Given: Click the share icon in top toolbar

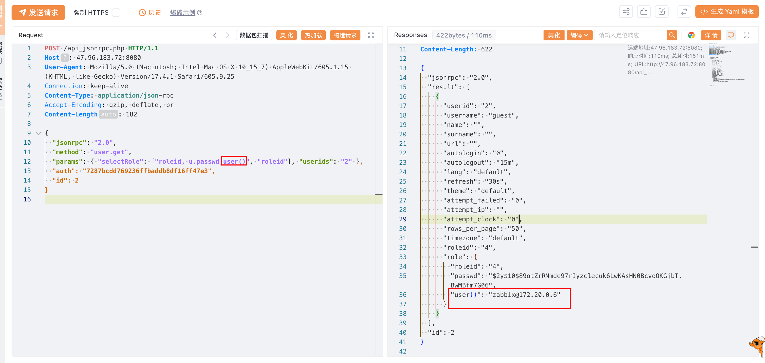Looking at the screenshot, I should point(626,12).
